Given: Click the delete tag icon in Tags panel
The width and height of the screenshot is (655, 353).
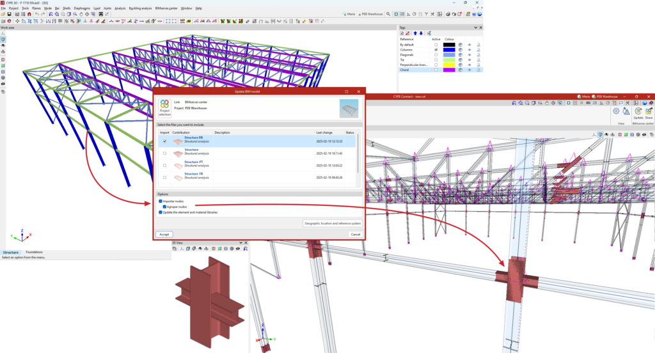Looking at the screenshot, I should click(407, 33).
